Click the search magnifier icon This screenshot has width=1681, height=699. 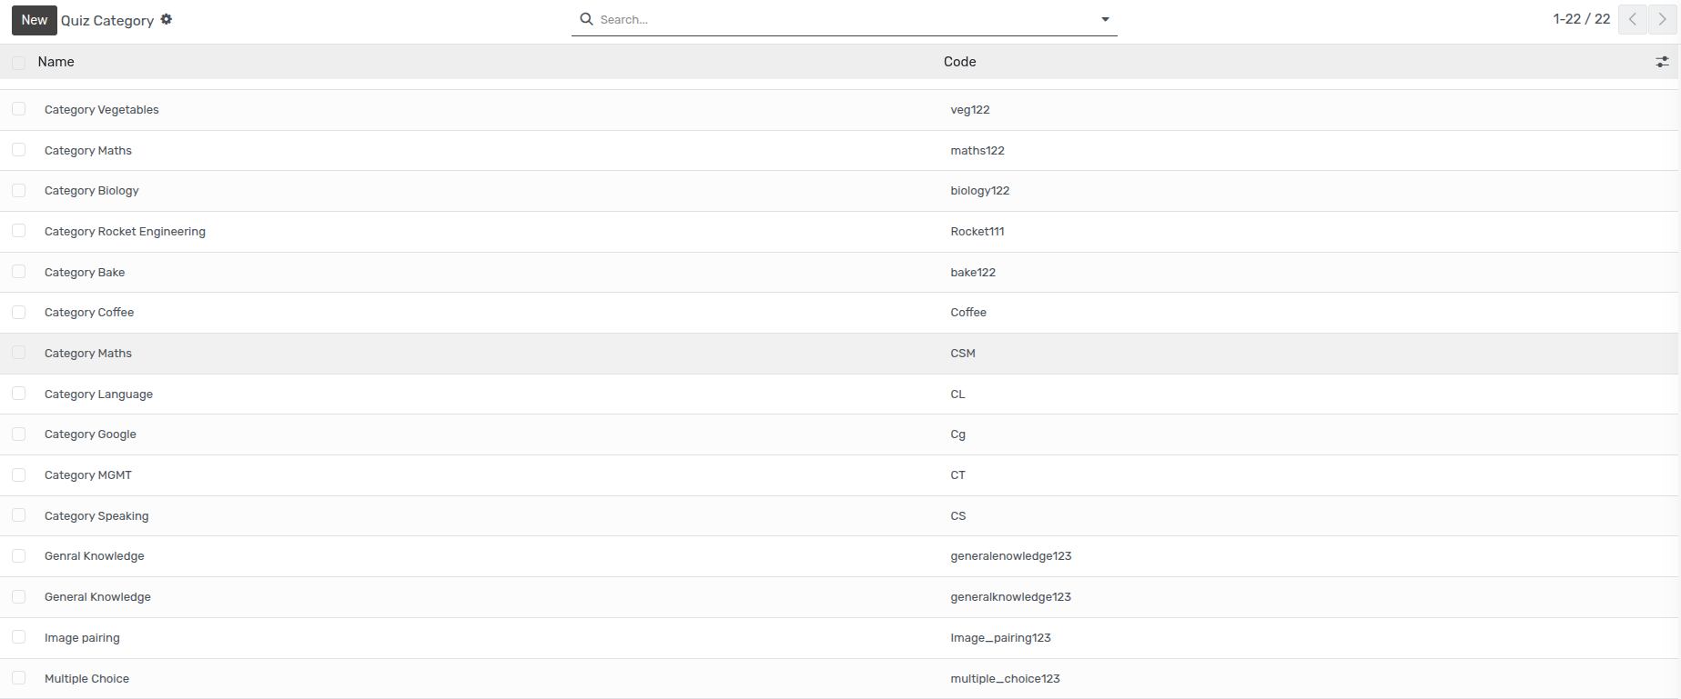(587, 19)
